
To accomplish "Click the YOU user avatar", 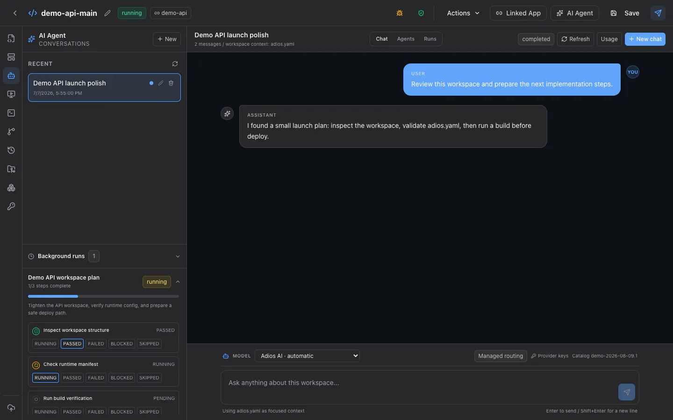I will (633, 72).
